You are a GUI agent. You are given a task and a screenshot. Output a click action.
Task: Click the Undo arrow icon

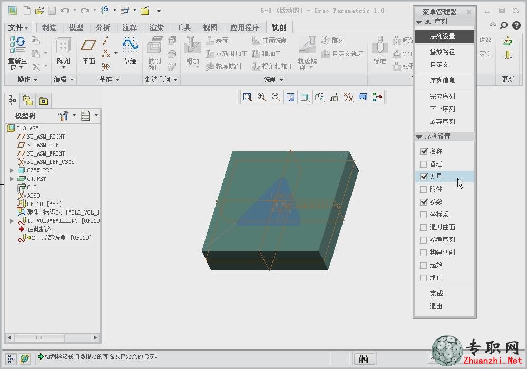tap(65, 11)
